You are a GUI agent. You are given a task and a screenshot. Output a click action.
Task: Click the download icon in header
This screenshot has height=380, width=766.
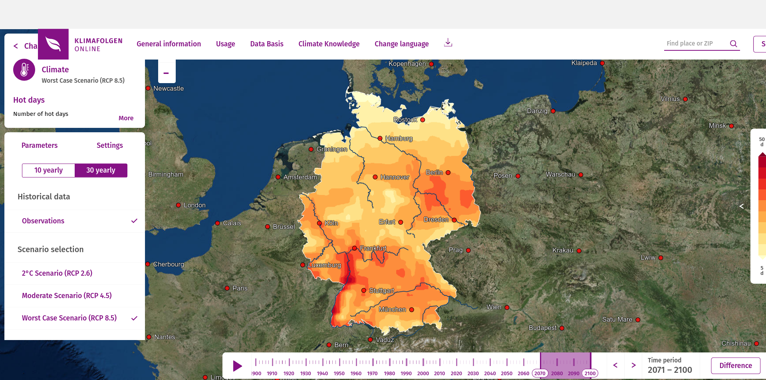[x=448, y=43]
